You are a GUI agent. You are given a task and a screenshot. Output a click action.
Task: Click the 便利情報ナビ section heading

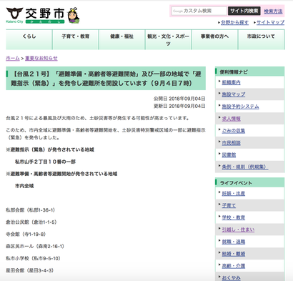coord(249,72)
